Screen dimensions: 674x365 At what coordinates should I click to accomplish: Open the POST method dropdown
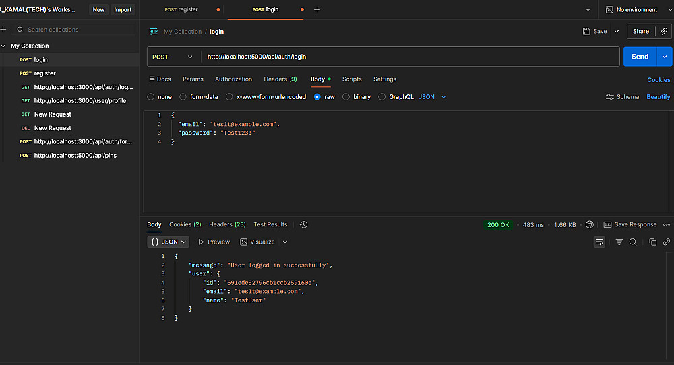coord(173,57)
